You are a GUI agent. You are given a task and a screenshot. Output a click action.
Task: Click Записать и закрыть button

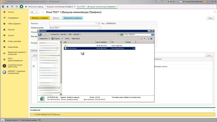tap(40, 18)
